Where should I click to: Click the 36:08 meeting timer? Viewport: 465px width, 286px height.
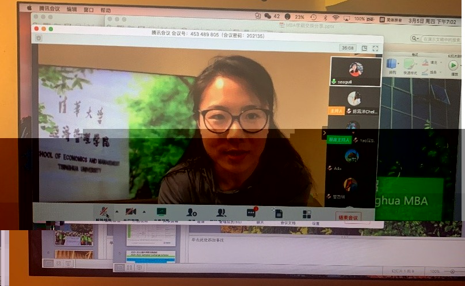tap(348, 48)
